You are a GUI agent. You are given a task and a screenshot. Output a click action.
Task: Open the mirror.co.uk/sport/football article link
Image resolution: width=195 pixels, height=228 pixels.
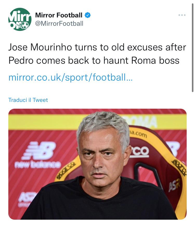pos(70,77)
